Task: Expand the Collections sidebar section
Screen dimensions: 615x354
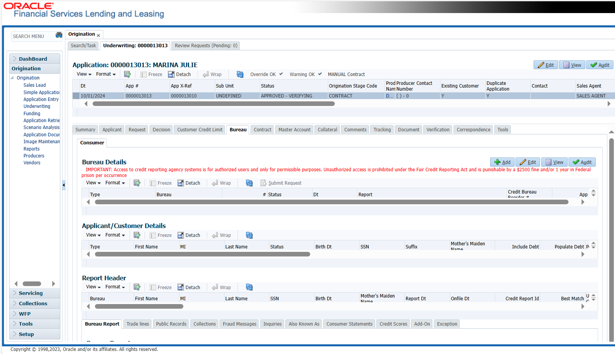Action: pyautogui.click(x=35, y=303)
